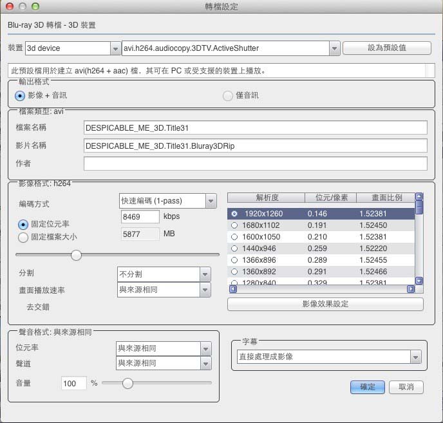
Task: Click the 檔案名稱 file name field
Action: [255, 127]
